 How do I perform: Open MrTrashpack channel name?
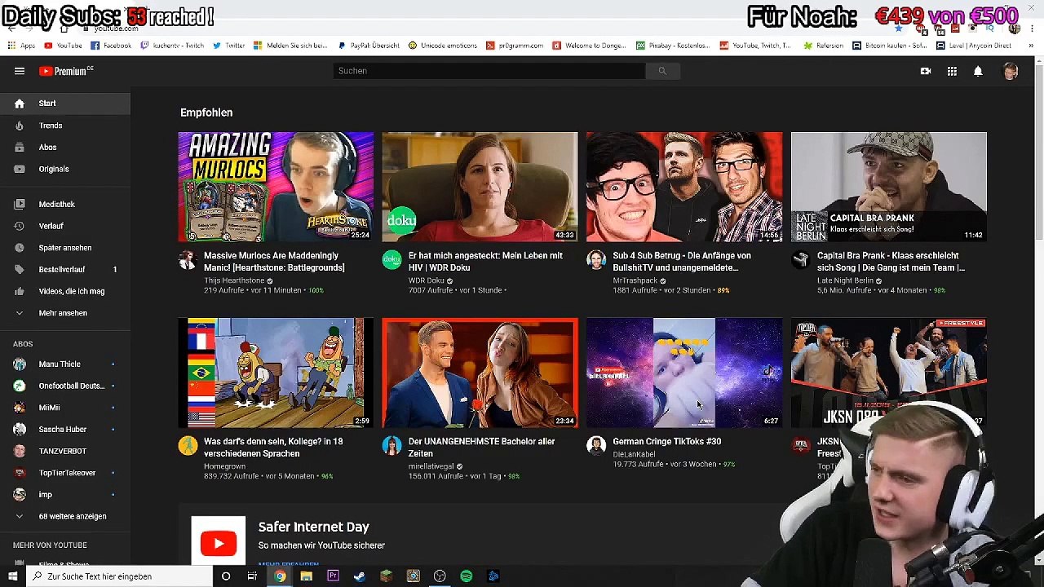[635, 280]
